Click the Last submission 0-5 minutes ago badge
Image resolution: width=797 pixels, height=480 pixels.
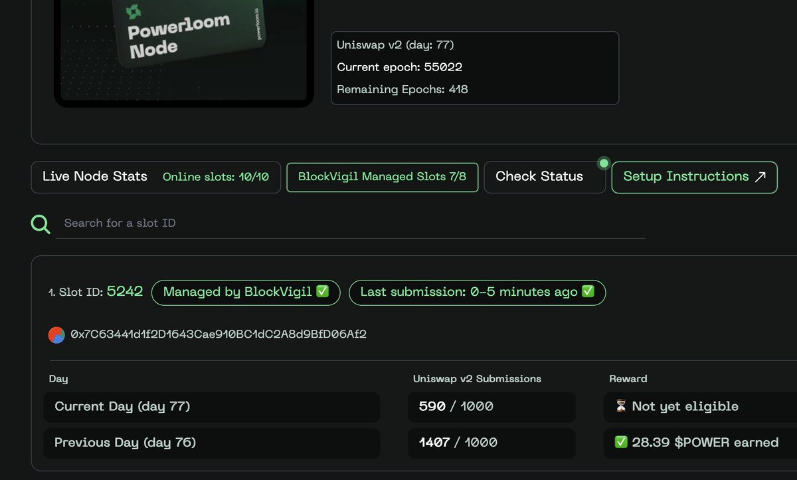[477, 293]
